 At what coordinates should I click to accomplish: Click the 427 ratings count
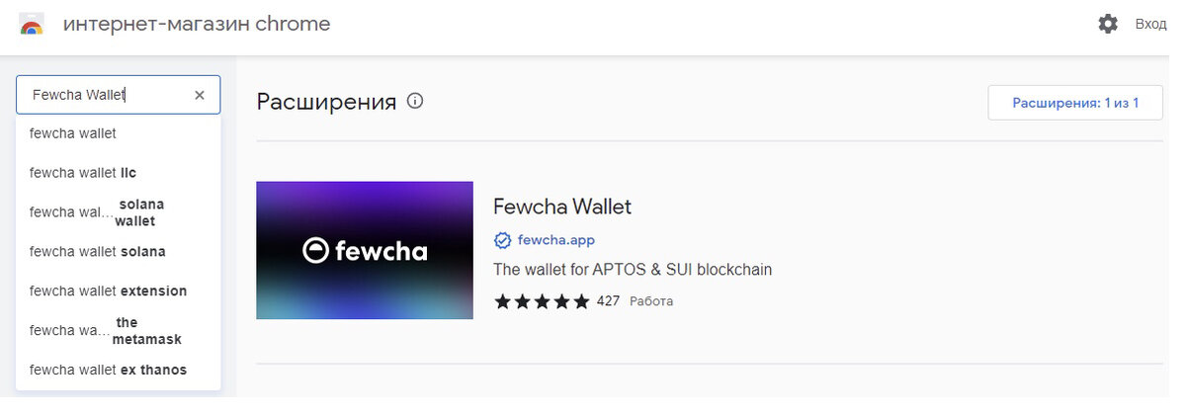(608, 301)
